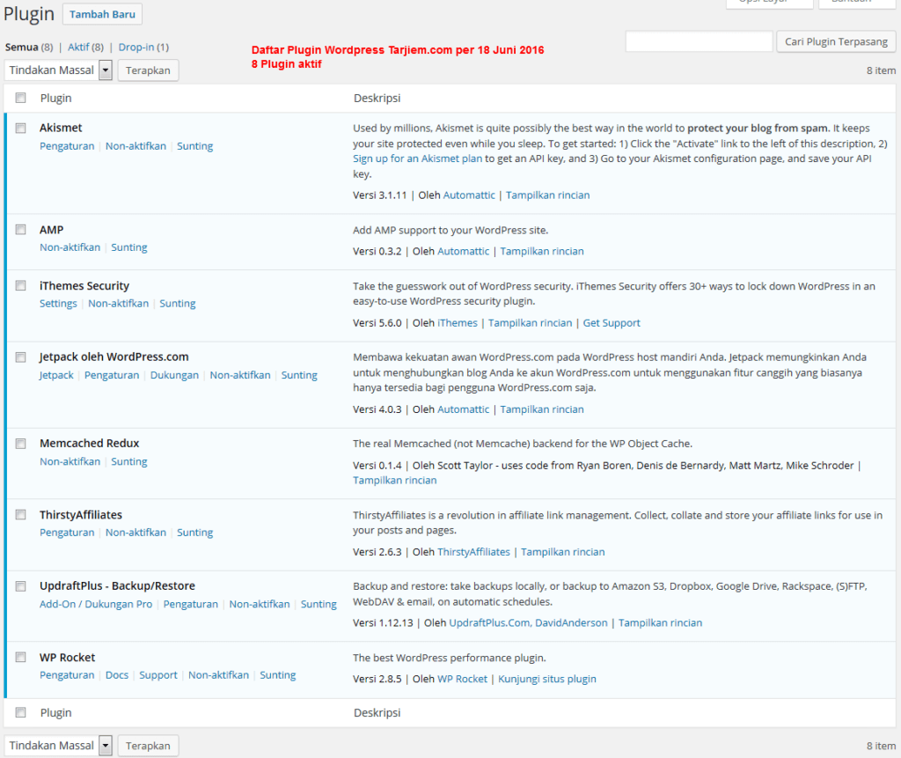Viewport: 901px width, 758px height.
Task: Click Non-aktifkan under WP Rocket
Action: 218,675
